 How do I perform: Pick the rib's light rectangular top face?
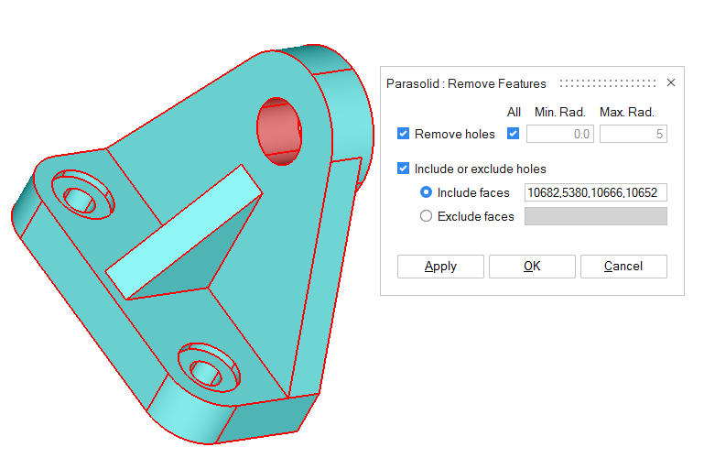click(183, 229)
